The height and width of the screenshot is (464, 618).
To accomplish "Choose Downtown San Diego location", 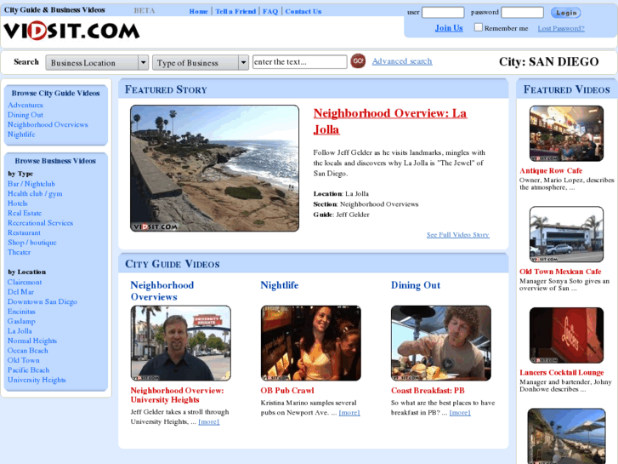I will [x=43, y=301].
